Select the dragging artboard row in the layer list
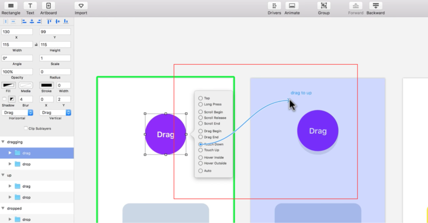428x223 pixels. click(x=37, y=142)
